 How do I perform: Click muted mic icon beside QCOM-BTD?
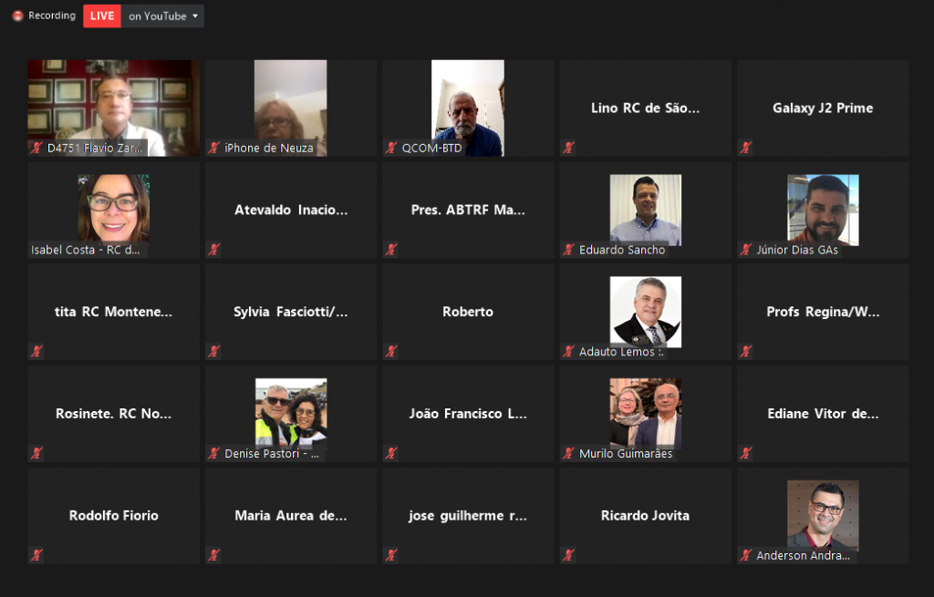click(391, 147)
